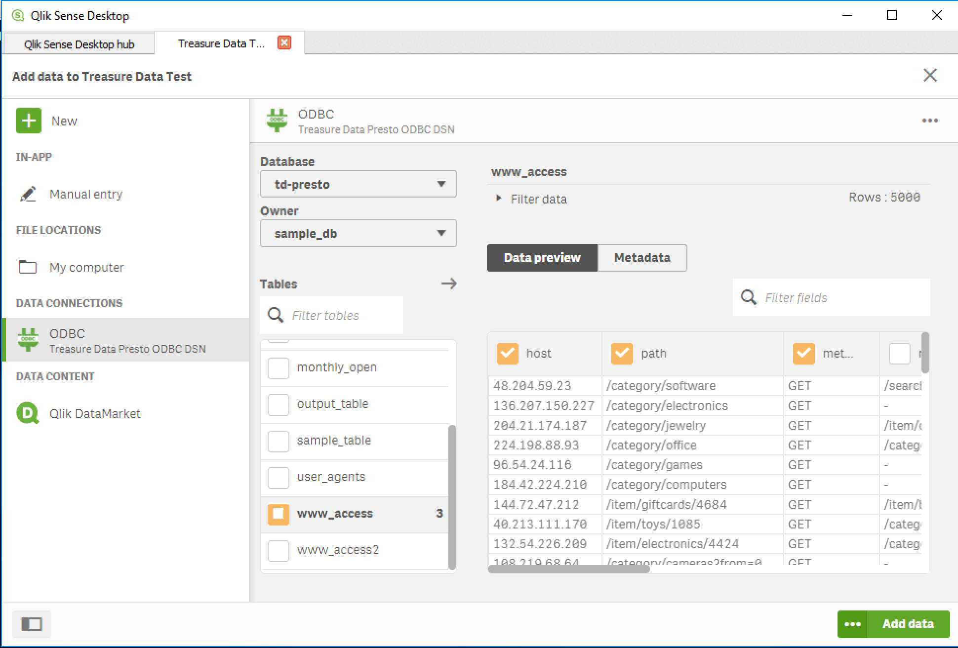Click the Filter fields input field
The width and height of the screenshot is (958, 648).
tap(832, 297)
